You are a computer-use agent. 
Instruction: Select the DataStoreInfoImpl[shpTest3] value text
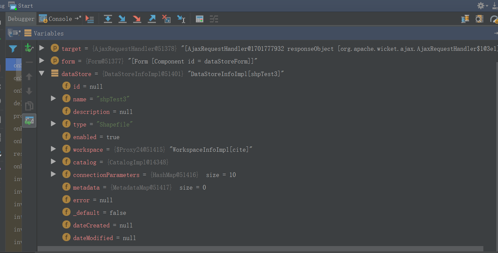236,74
